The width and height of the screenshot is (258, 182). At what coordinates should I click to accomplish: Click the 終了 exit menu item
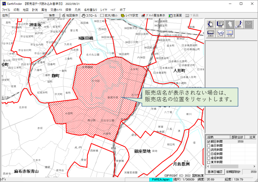123,10
